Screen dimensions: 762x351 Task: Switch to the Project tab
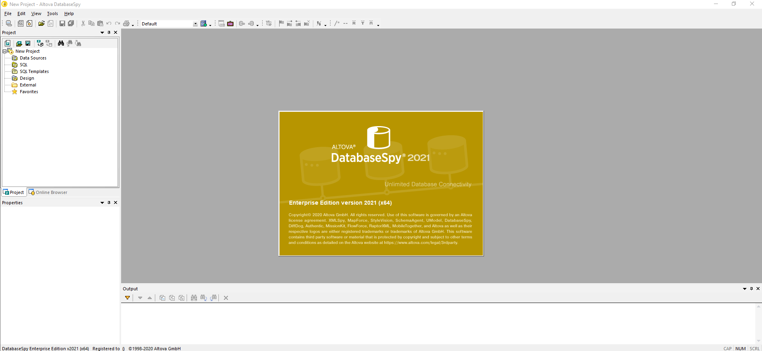(14, 192)
